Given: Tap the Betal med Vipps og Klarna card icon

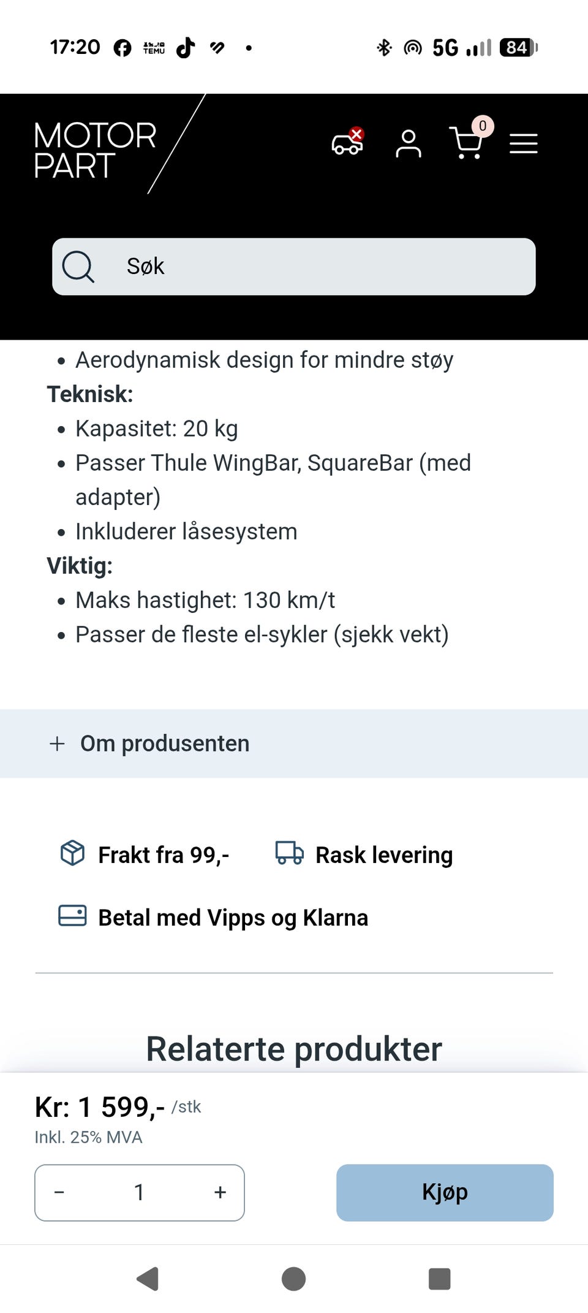Looking at the screenshot, I should coord(72,916).
